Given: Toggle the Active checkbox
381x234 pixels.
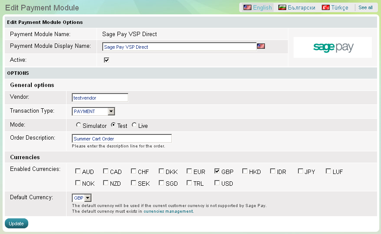Looking at the screenshot, I should (x=106, y=60).
